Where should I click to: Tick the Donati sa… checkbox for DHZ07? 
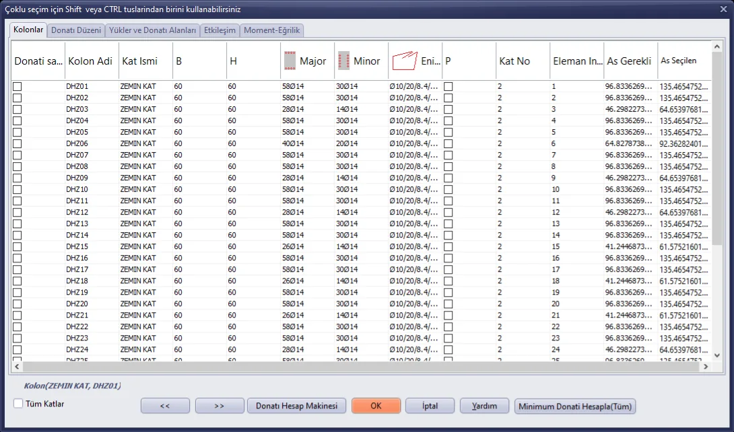(x=18, y=155)
